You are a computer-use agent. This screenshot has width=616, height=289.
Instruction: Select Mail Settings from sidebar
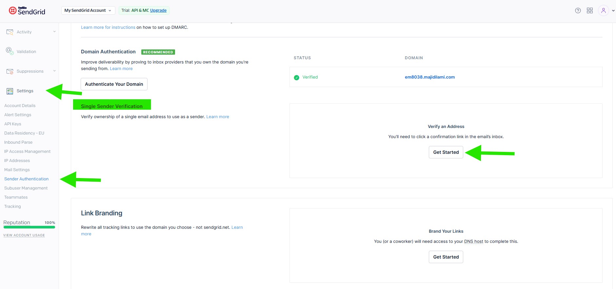click(17, 170)
